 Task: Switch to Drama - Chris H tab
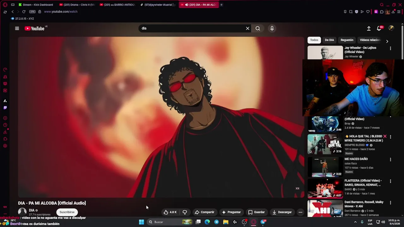pyautogui.click(x=78, y=5)
